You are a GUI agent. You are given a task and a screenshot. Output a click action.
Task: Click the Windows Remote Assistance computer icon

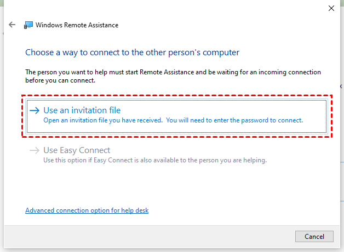(28, 25)
